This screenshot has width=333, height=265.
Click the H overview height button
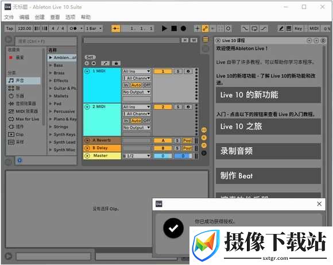tap(185, 40)
